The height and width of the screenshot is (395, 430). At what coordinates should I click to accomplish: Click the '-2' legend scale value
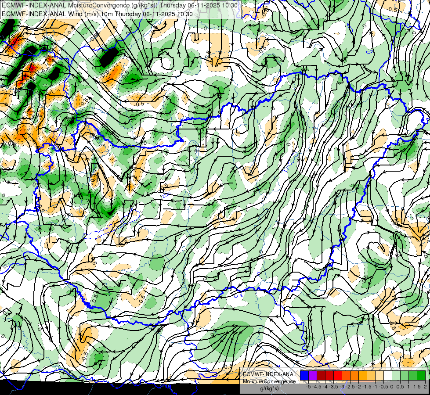359,387
